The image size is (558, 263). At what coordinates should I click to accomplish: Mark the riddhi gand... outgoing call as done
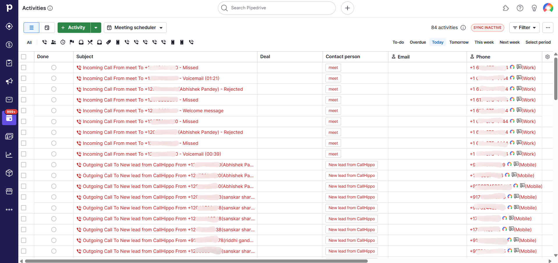coord(54,240)
